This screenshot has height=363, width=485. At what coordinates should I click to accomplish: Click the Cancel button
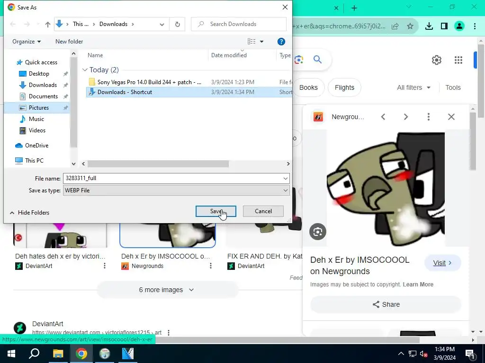tap(263, 211)
